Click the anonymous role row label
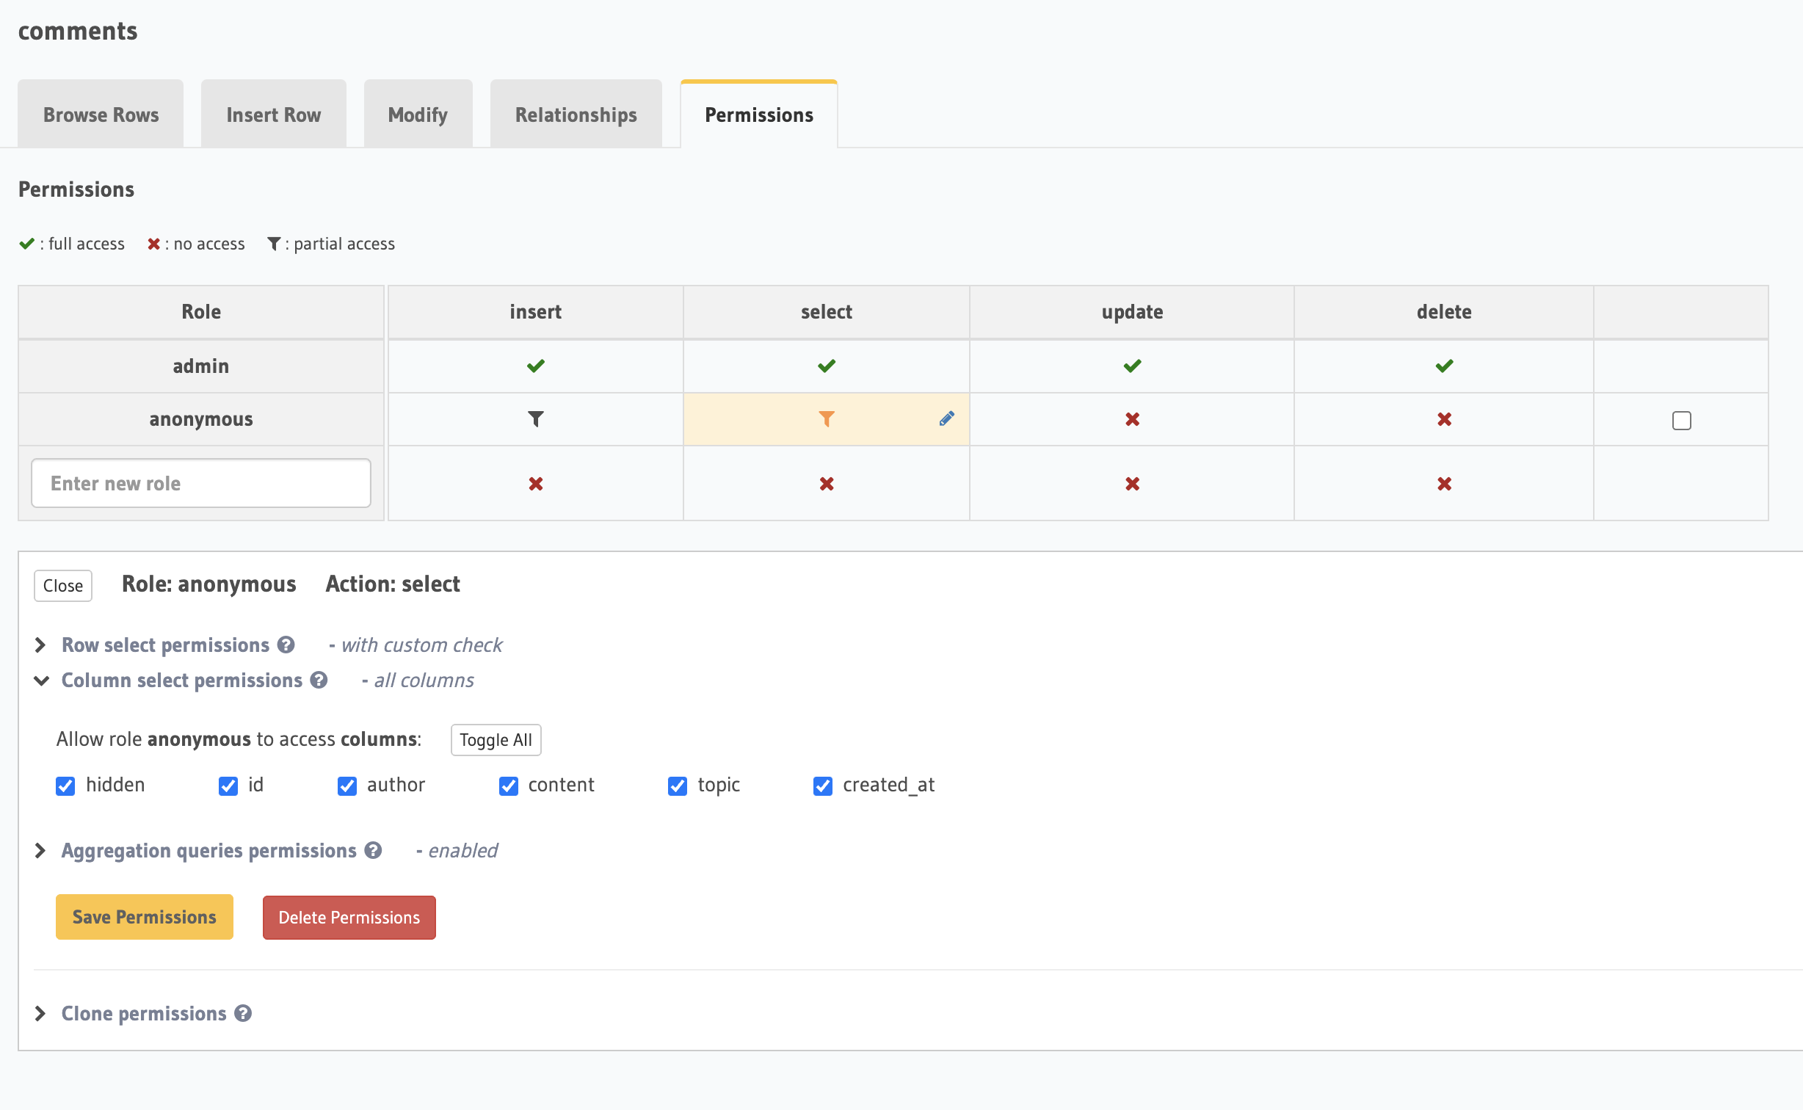The width and height of the screenshot is (1803, 1110). (201, 419)
